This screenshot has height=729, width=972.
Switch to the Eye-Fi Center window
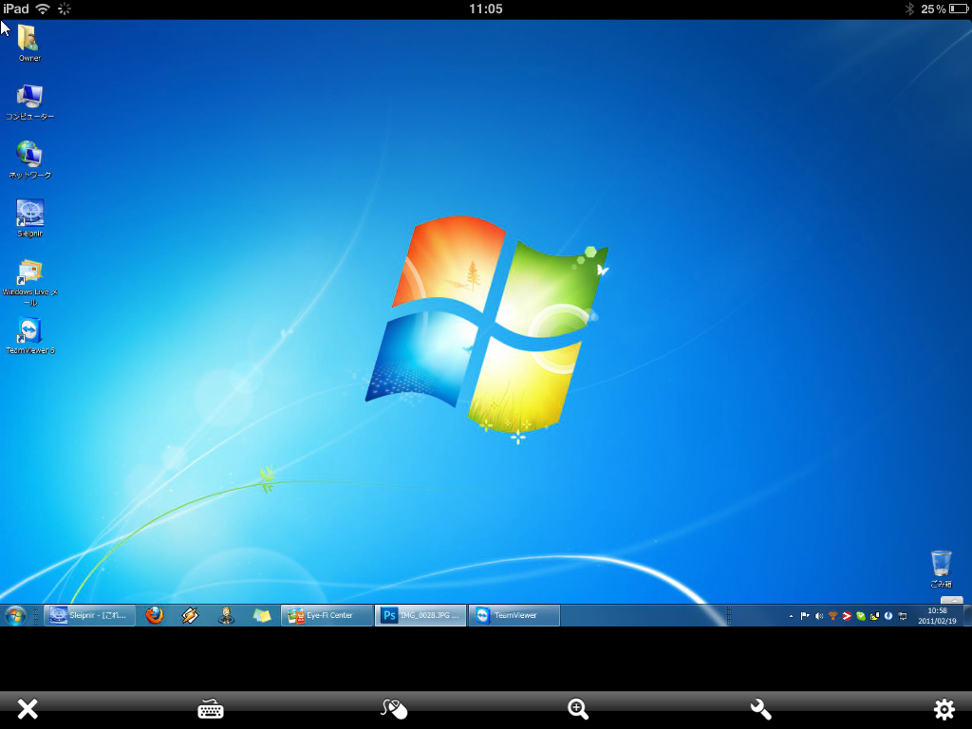[327, 615]
